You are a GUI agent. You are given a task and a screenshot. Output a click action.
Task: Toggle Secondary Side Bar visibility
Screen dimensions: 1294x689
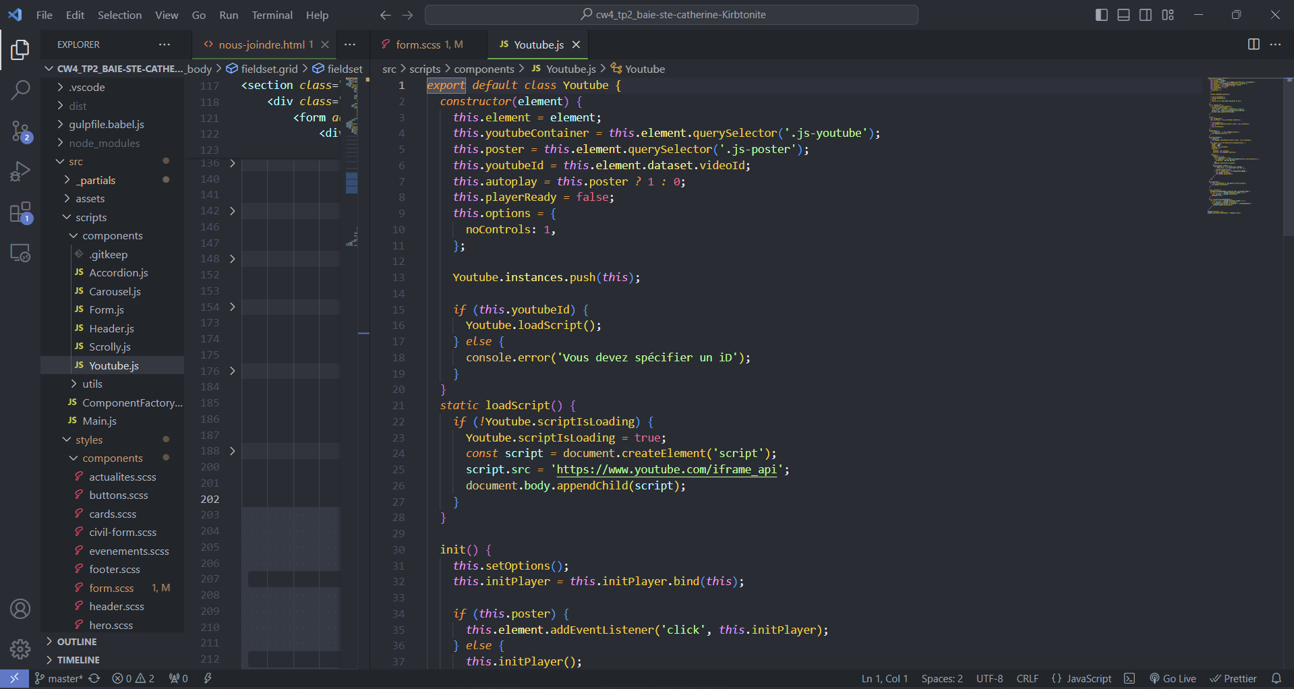[1146, 15]
